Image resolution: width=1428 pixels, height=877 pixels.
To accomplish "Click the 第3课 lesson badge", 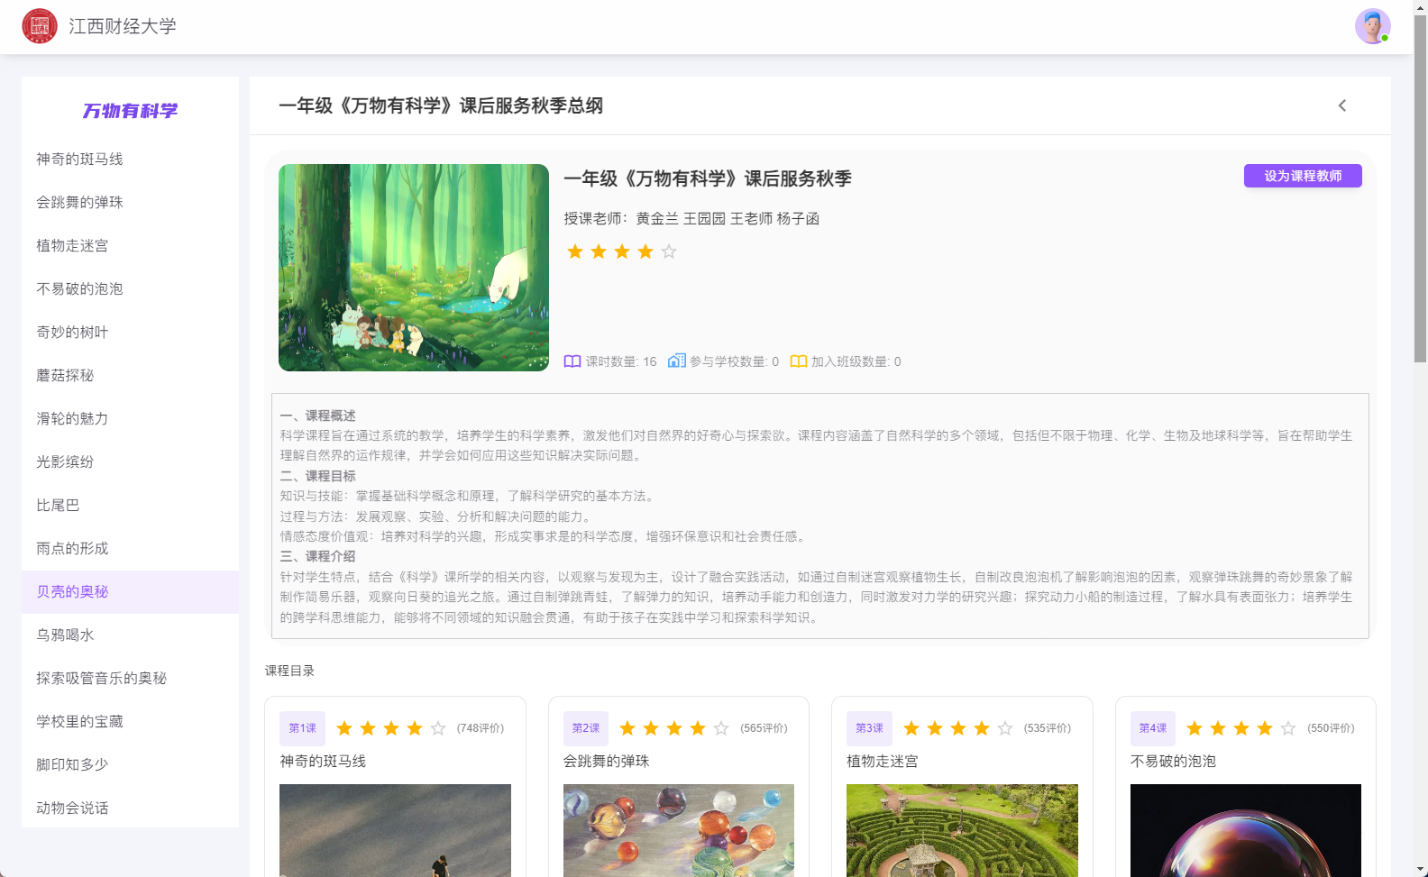I will coord(869,728).
